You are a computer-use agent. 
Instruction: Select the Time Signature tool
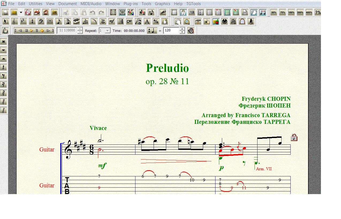(x=32, y=22)
